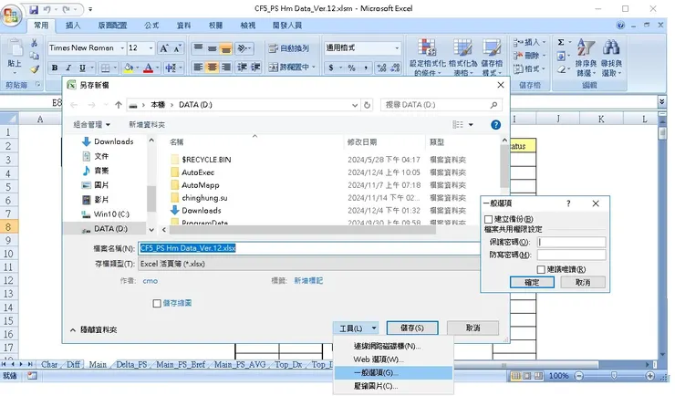Collapse folders with 隱藏資料夾 expander

pos(93,329)
